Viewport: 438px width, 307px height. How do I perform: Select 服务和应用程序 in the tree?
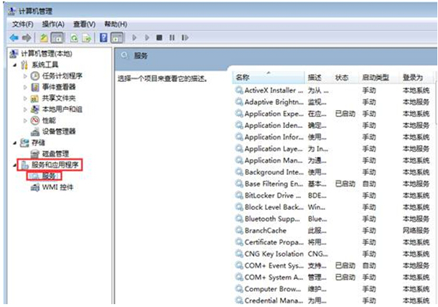coord(55,165)
